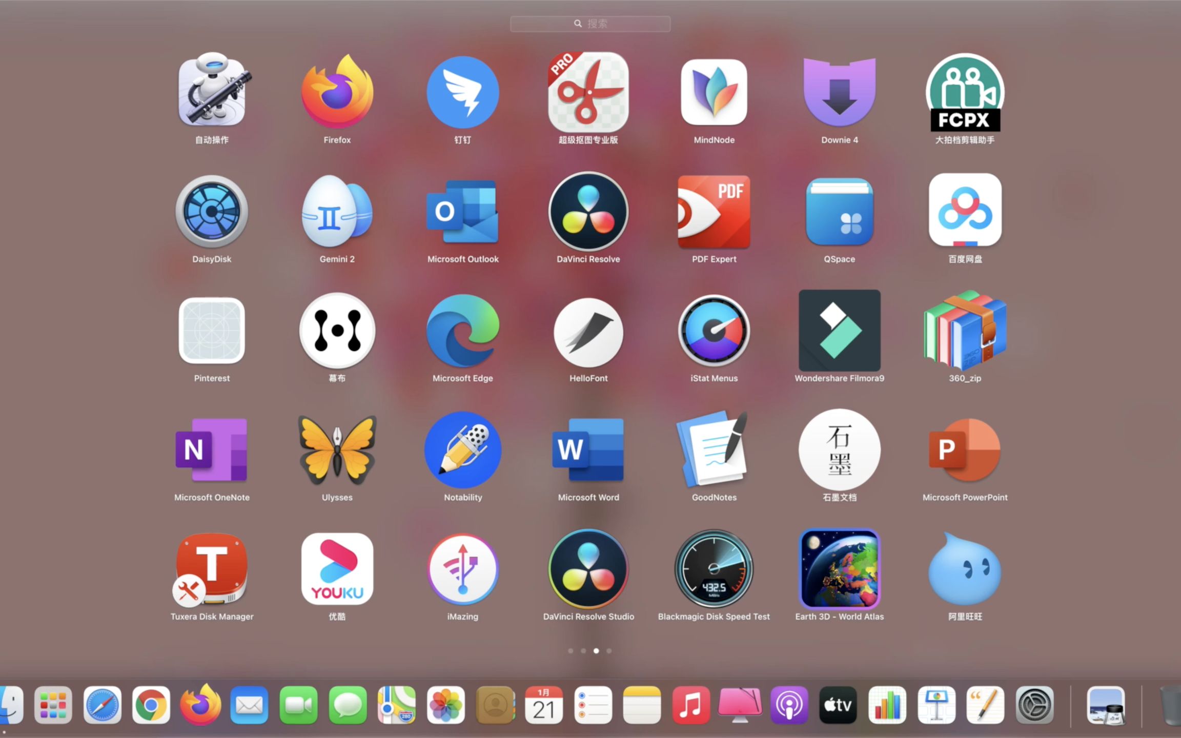The width and height of the screenshot is (1181, 738).
Task: Launch FaceTime from the Dock
Action: coord(298,705)
